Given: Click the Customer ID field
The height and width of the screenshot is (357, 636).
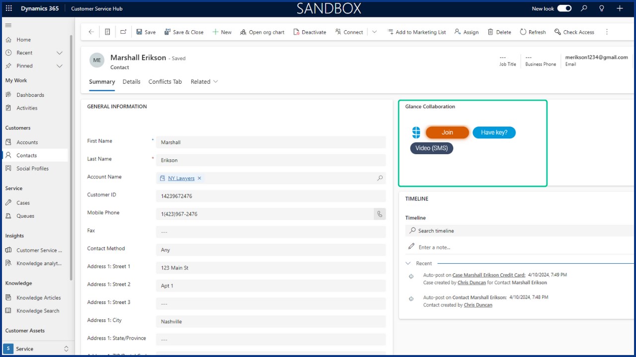Looking at the screenshot, I should click(x=271, y=196).
